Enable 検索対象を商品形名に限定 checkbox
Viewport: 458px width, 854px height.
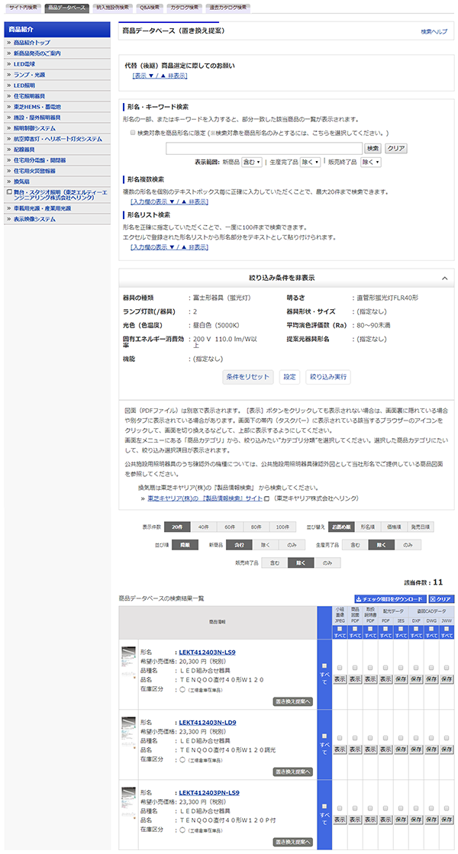pyautogui.click(x=133, y=132)
